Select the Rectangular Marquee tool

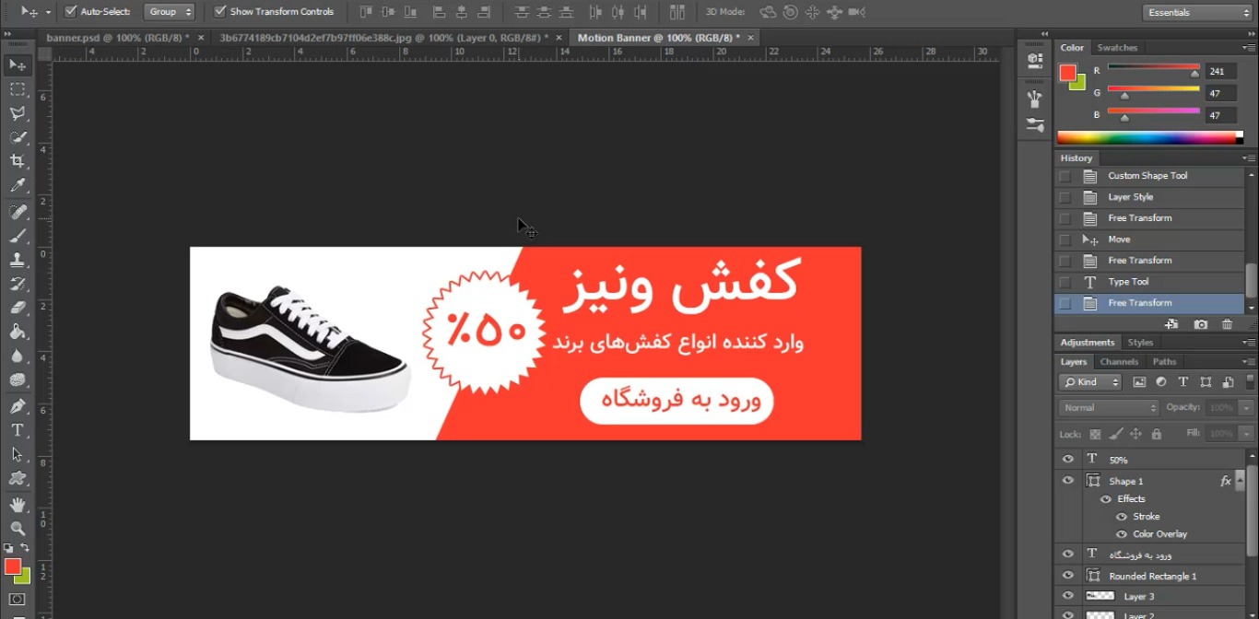tap(18, 89)
